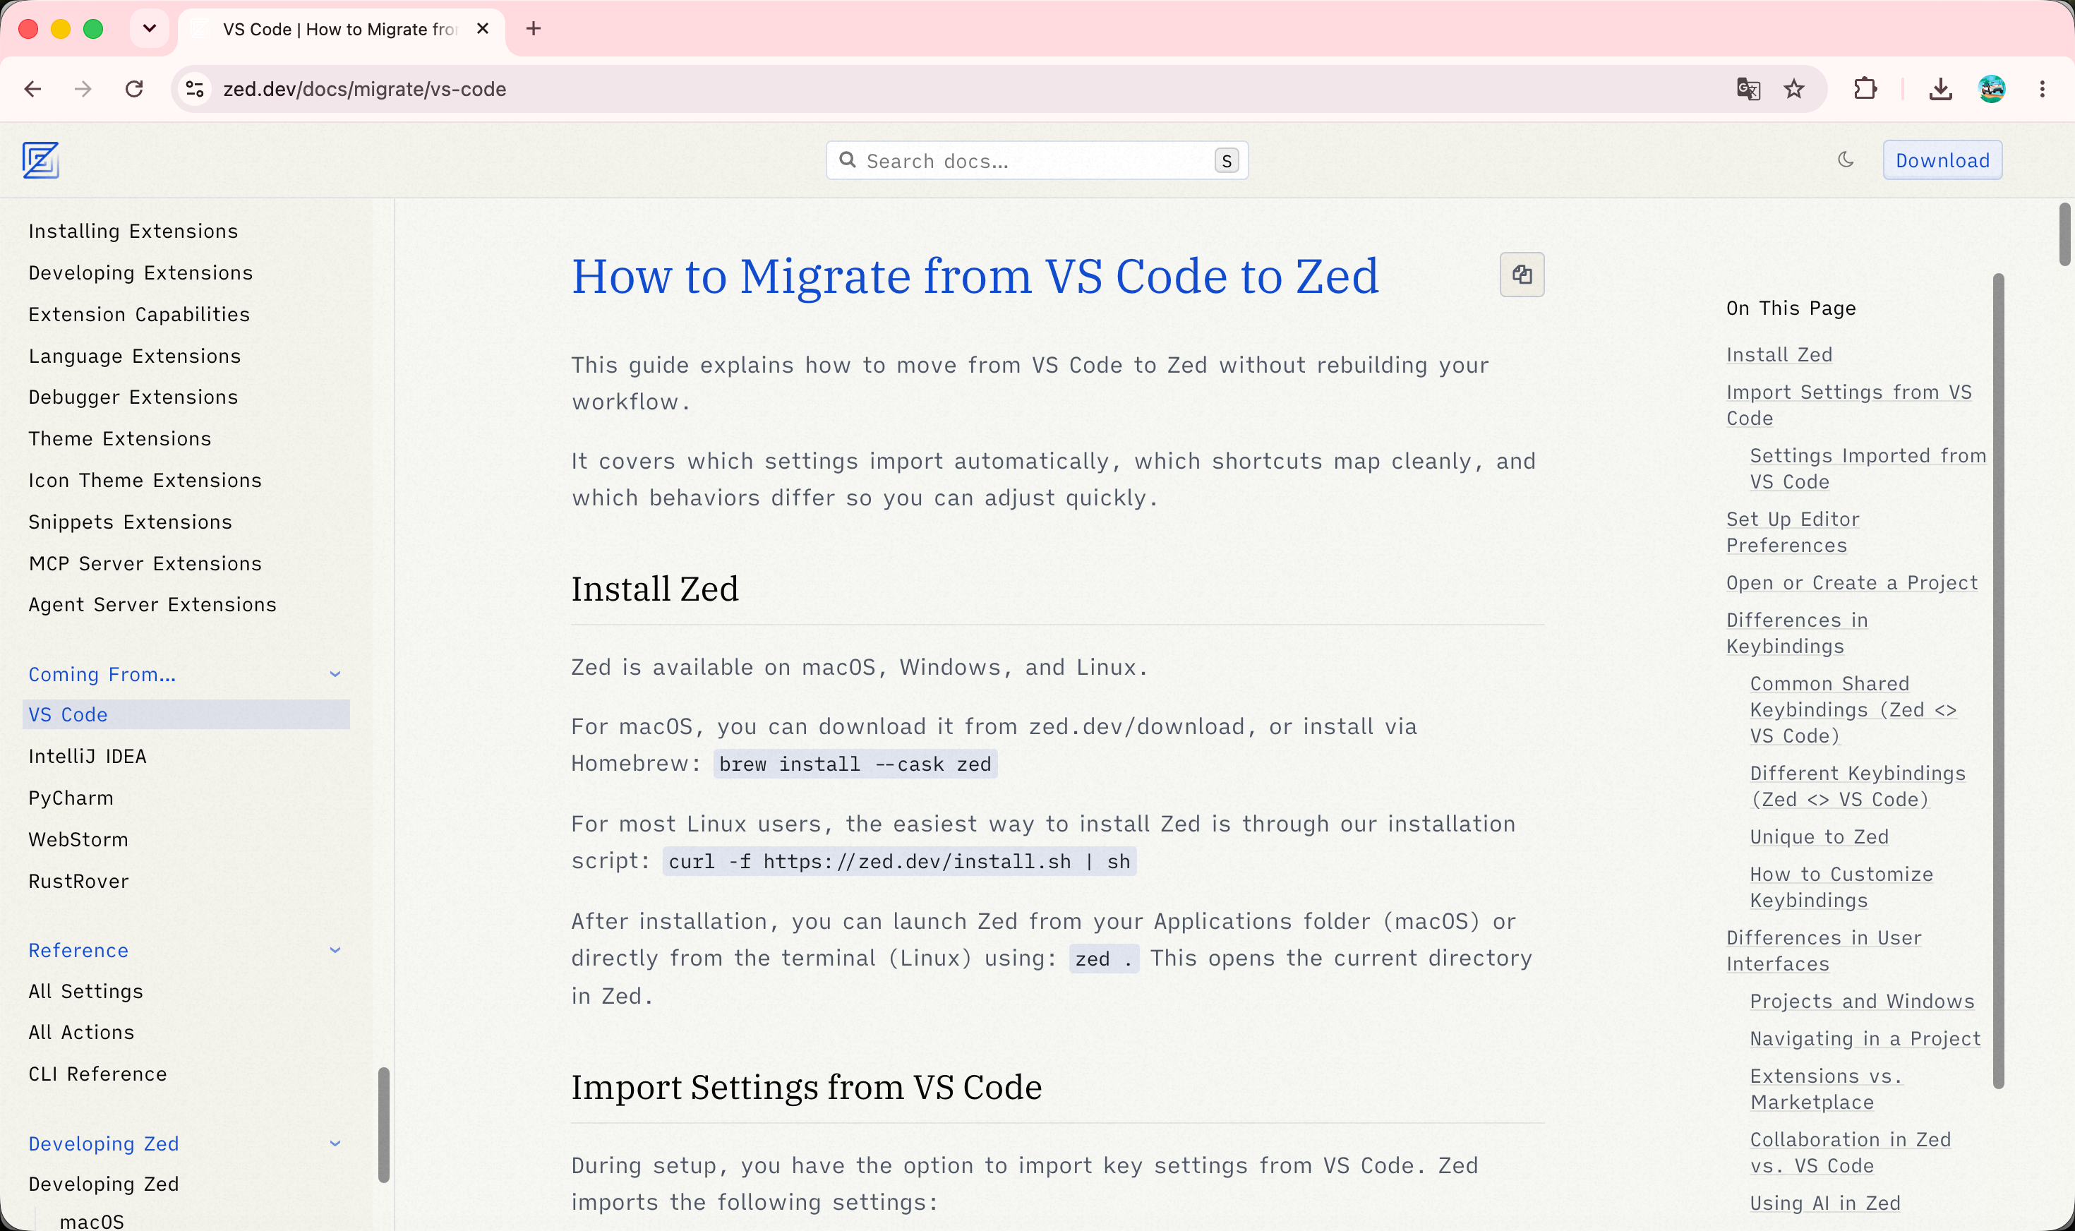The image size is (2075, 1231).
Task: Open Snippets Extensions page
Action: point(130,522)
